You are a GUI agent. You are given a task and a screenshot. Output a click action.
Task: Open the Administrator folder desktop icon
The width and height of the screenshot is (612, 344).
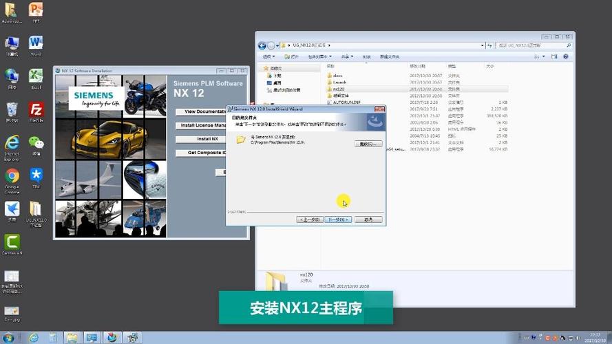coord(12,12)
